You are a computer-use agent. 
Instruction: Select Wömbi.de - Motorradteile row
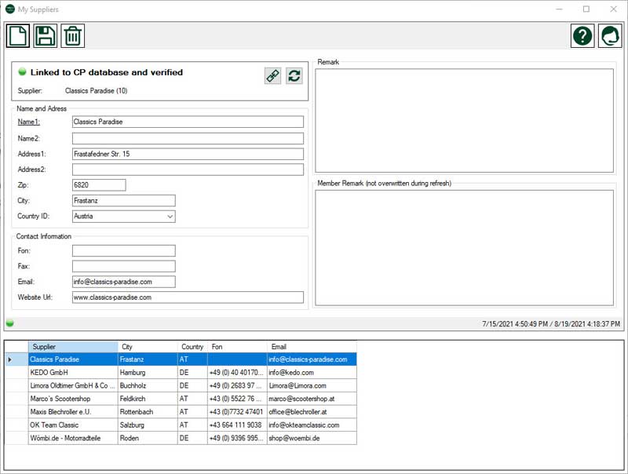[x=181, y=439]
